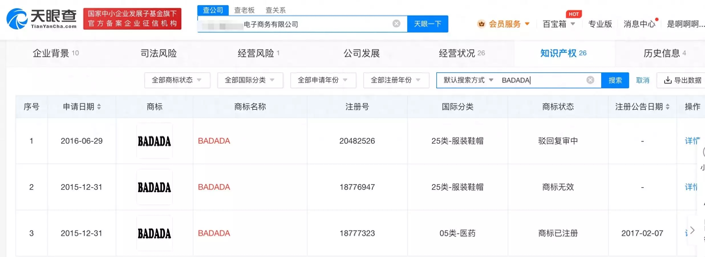Click the BADADA name for registration 18776947
The image size is (705, 257).
pyautogui.click(x=214, y=187)
